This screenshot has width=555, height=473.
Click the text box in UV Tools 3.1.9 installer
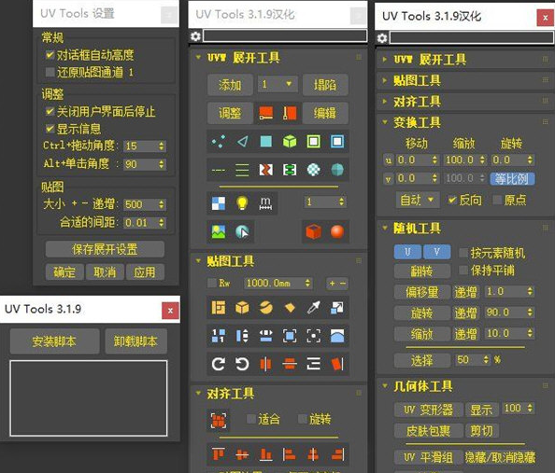(89, 398)
